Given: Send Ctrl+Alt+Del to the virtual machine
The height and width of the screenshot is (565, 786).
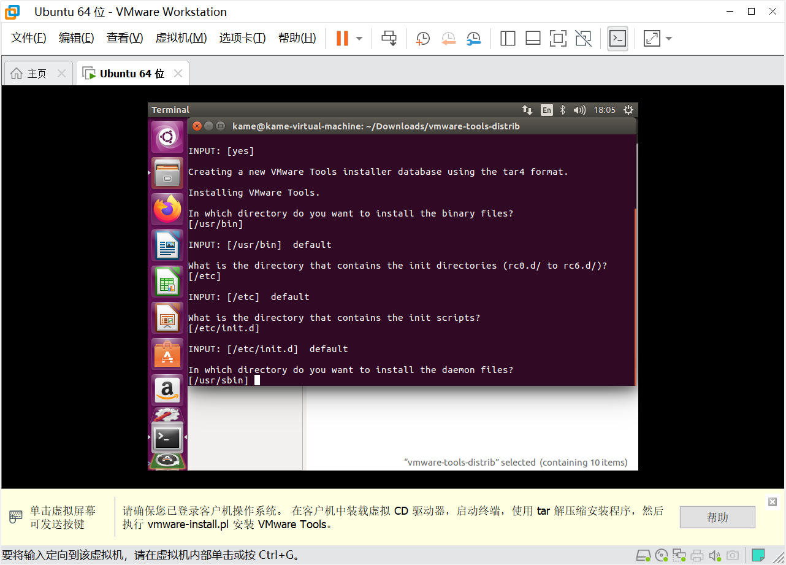Looking at the screenshot, I should click(x=389, y=38).
